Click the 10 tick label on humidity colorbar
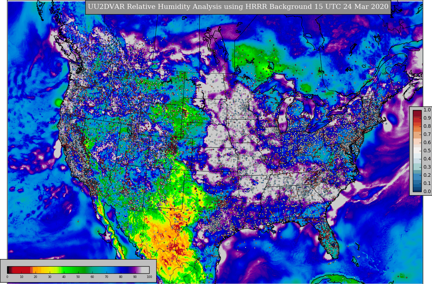This screenshot has width=432, height=284. [21, 277]
